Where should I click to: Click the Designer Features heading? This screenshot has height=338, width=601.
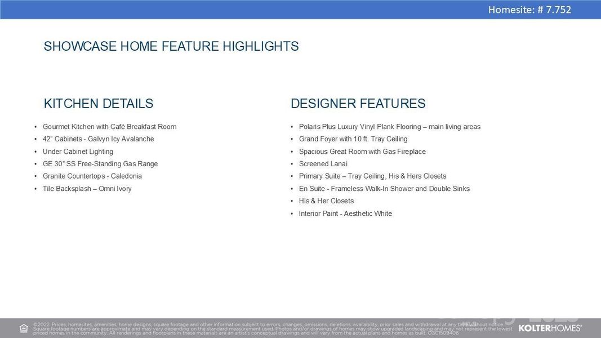tap(358, 104)
